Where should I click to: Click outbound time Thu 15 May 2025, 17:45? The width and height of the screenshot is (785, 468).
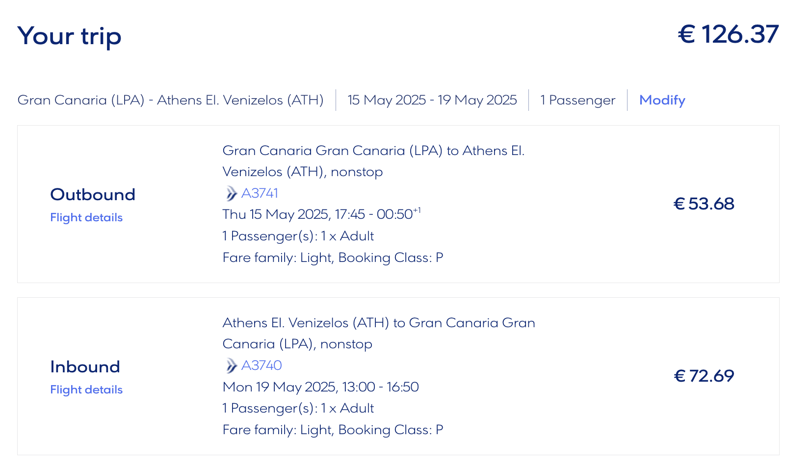(294, 214)
